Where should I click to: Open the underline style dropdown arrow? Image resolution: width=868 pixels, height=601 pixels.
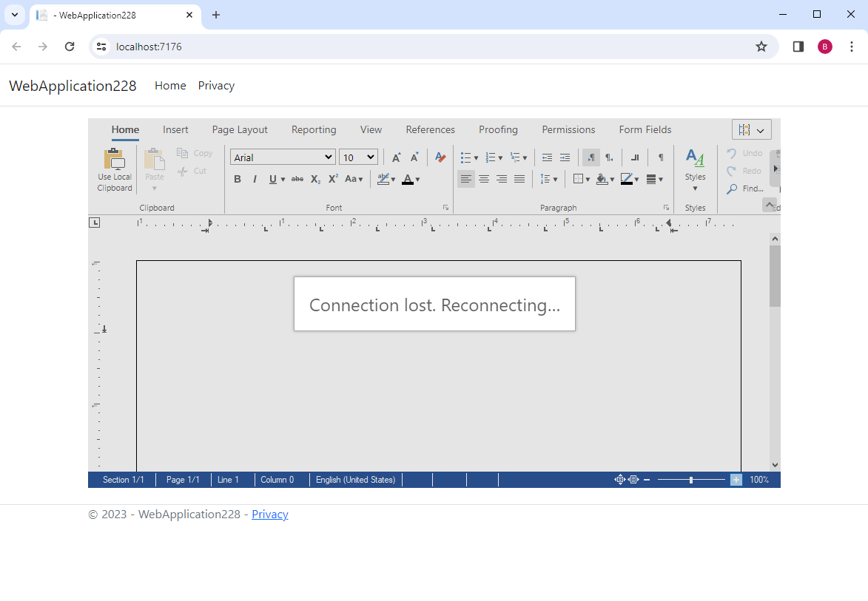283,180
